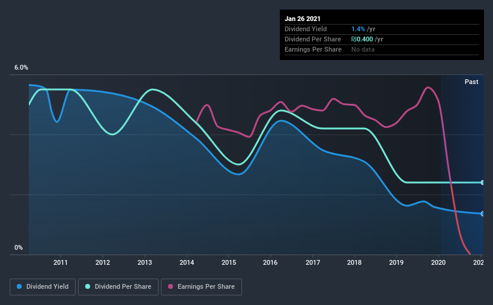Select the 2017 x-axis label

pos(312,262)
